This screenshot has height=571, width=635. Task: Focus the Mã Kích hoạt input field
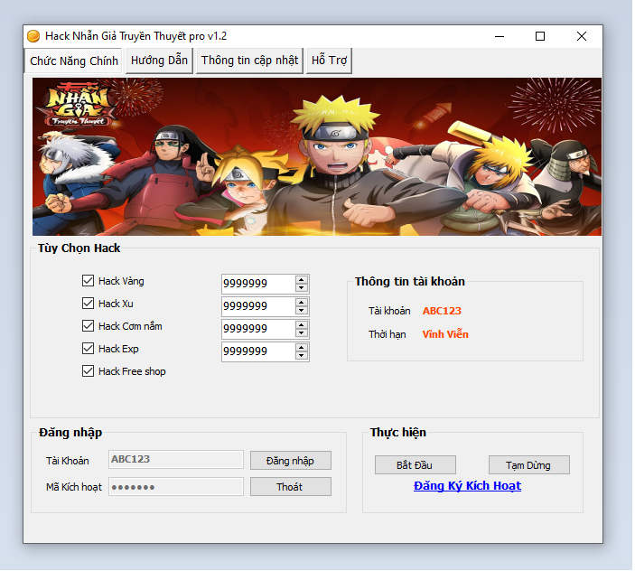[x=176, y=487]
